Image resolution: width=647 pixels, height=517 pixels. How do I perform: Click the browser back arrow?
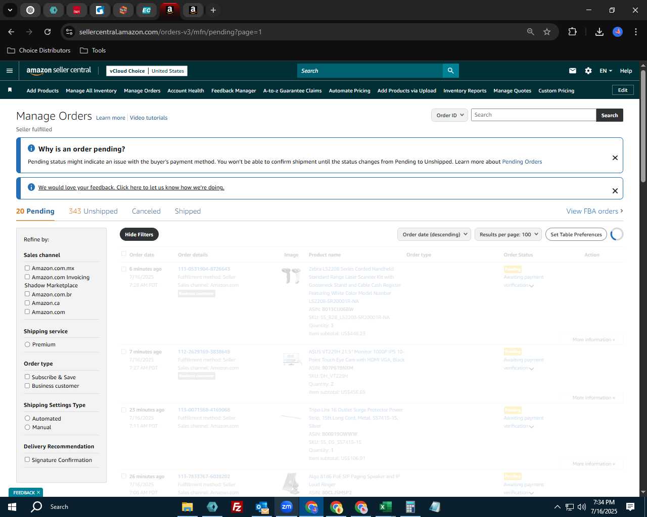11,32
